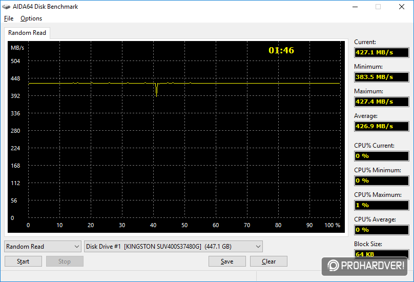Open the Random Read test type dropdown
This screenshot has height=282, width=414.
(x=43, y=247)
